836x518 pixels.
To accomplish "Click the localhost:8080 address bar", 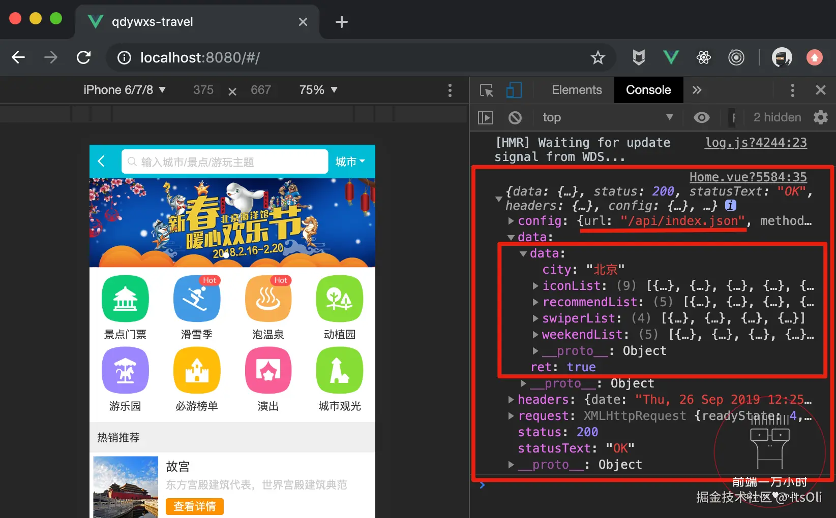I will point(361,57).
